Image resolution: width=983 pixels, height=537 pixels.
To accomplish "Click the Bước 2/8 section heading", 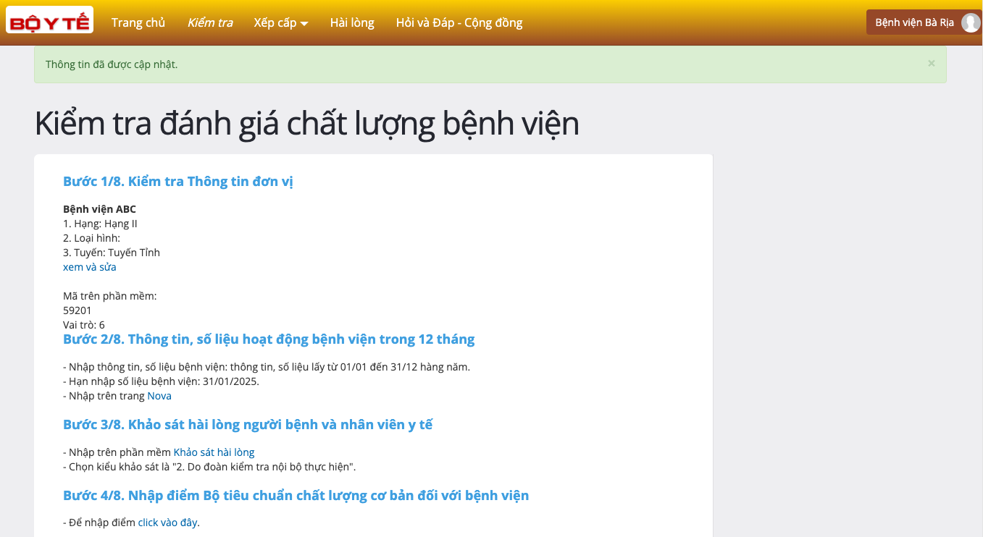I will coord(269,339).
